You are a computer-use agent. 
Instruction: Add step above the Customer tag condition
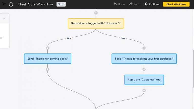coord(96,13)
